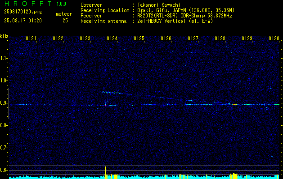Click the Receiving Location label

[105, 10]
